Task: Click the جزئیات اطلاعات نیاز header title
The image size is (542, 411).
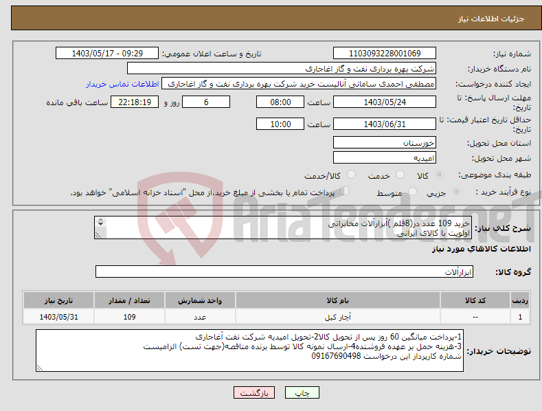Action: coord(491,19)
